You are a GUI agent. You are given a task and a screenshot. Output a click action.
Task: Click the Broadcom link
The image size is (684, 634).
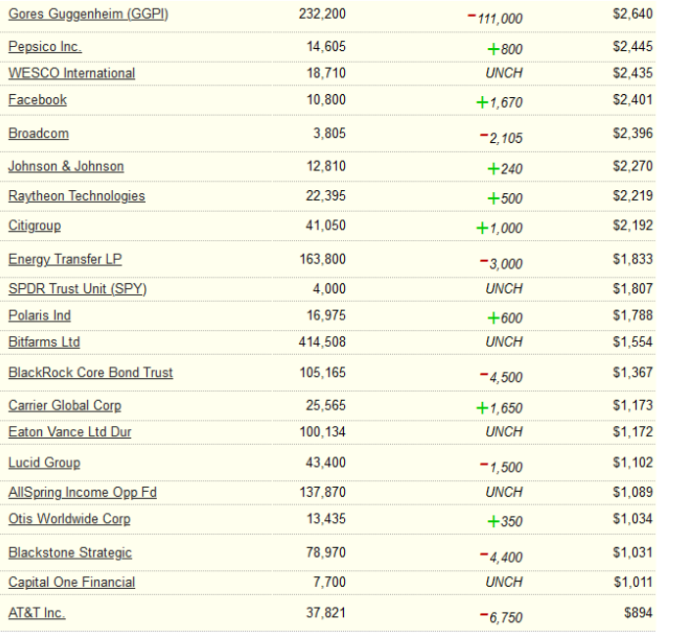coord(38,133)
